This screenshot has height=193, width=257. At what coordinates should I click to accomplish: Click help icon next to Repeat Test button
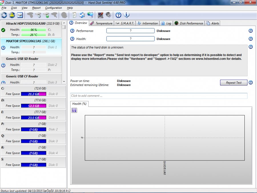[x=251, y=82]
